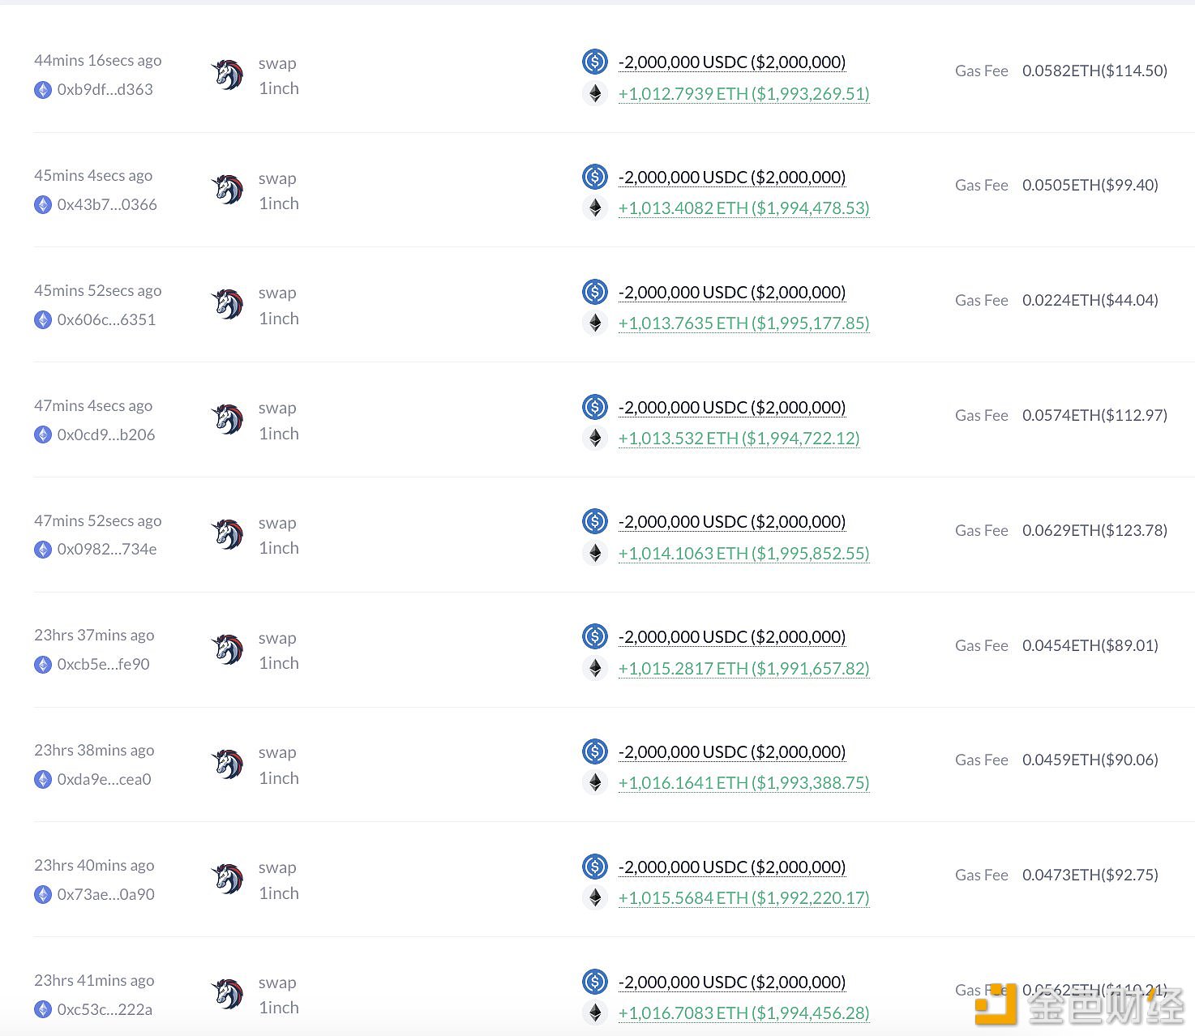The height and width of the screenshot is (1036, 1195).
Task: Click the -2,000,000 USDC link in the 23hrs 37mins row
Action: 732,637
